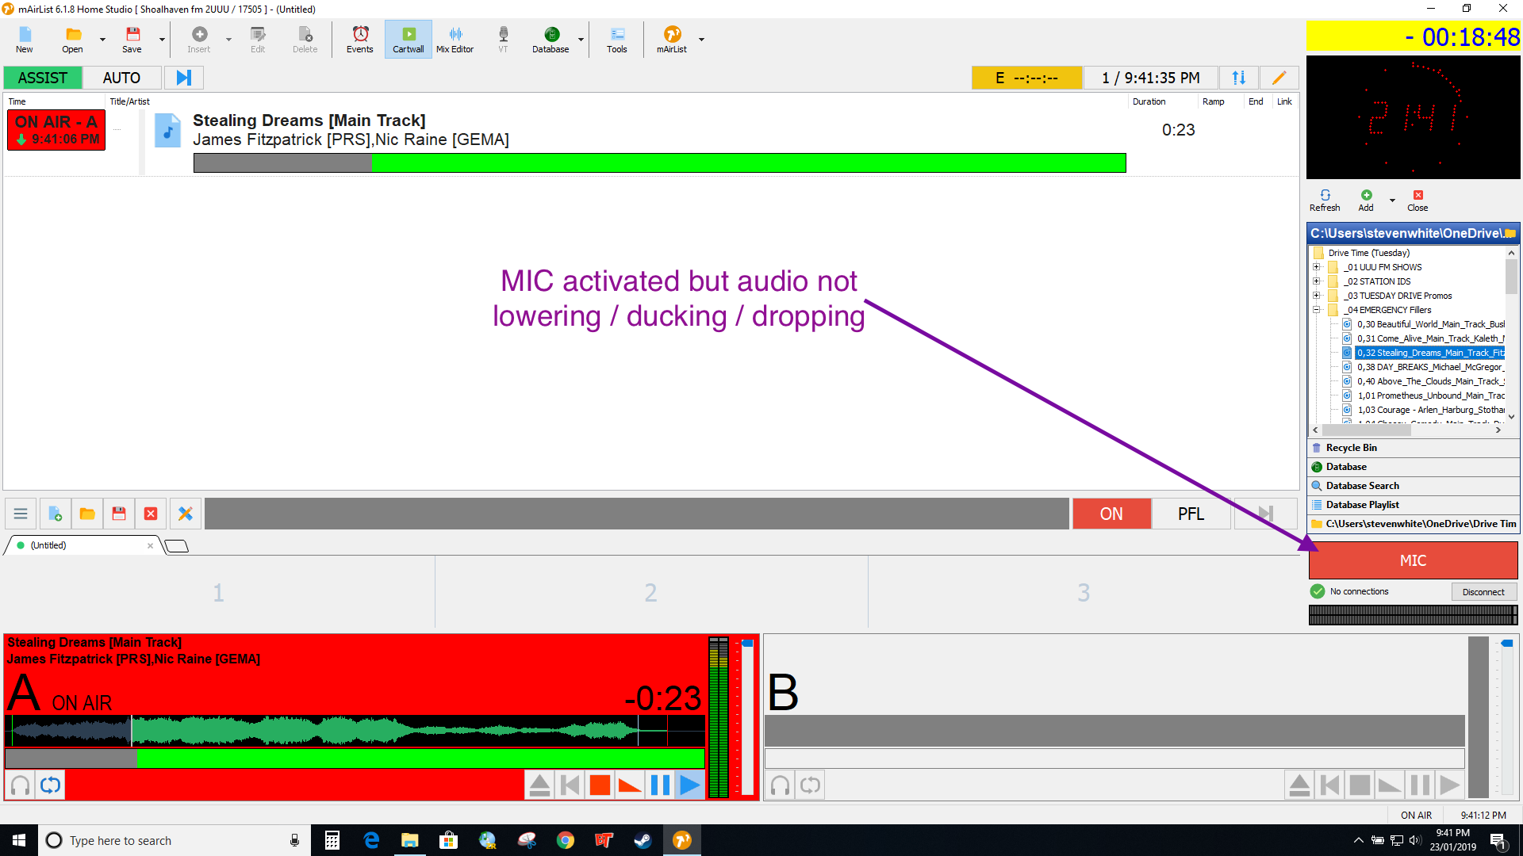The image size is (1523, 856).
Task: Open the Recycle Bin in the browser sidebar
Action: (x=1351, y=447)
